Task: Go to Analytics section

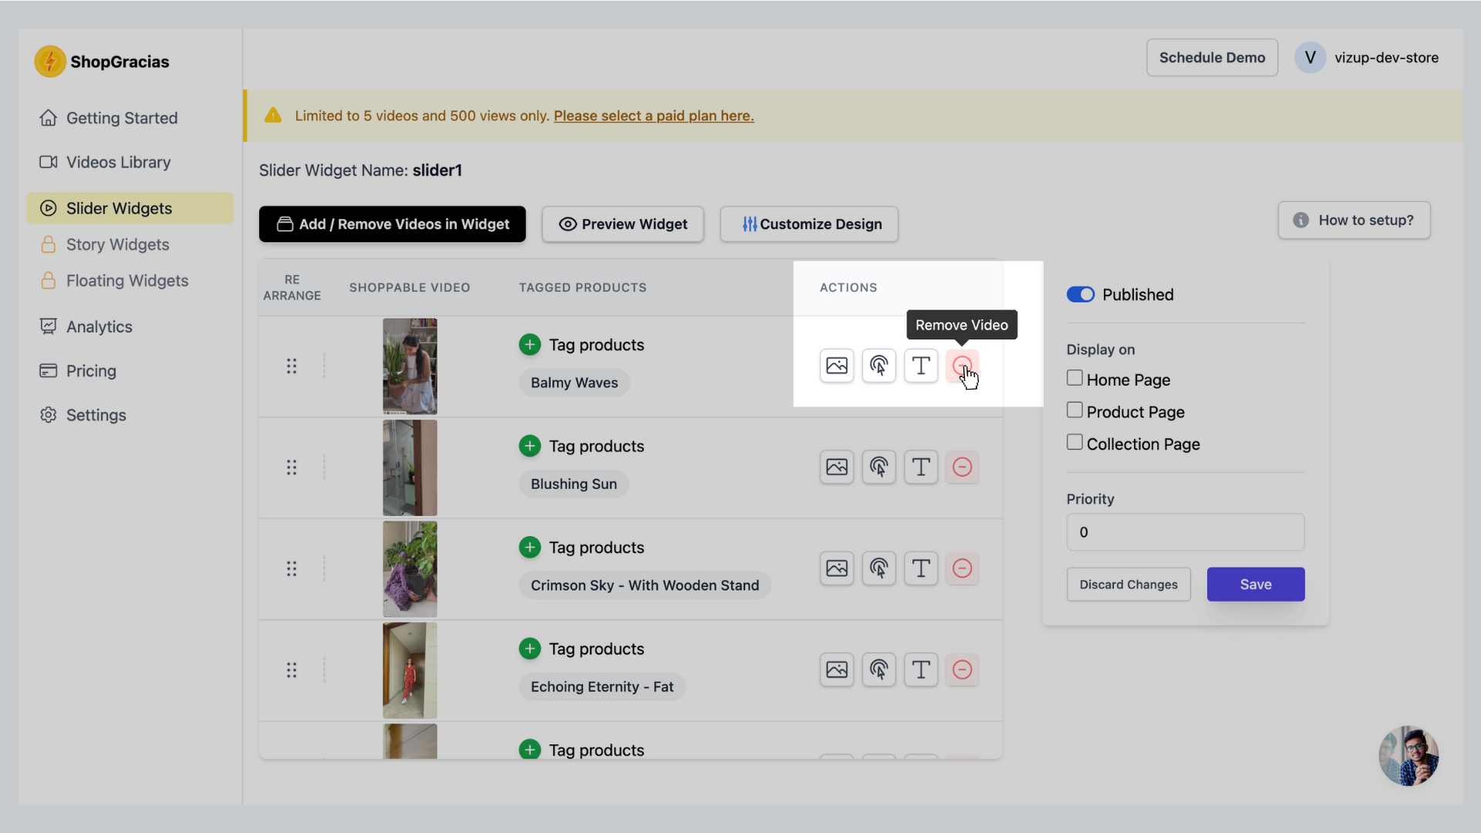Action: pyautogui.click(x=99, y=327)
